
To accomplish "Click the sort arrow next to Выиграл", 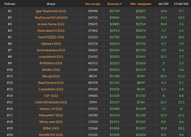I will pyautogui.click(x=121, y=4).
